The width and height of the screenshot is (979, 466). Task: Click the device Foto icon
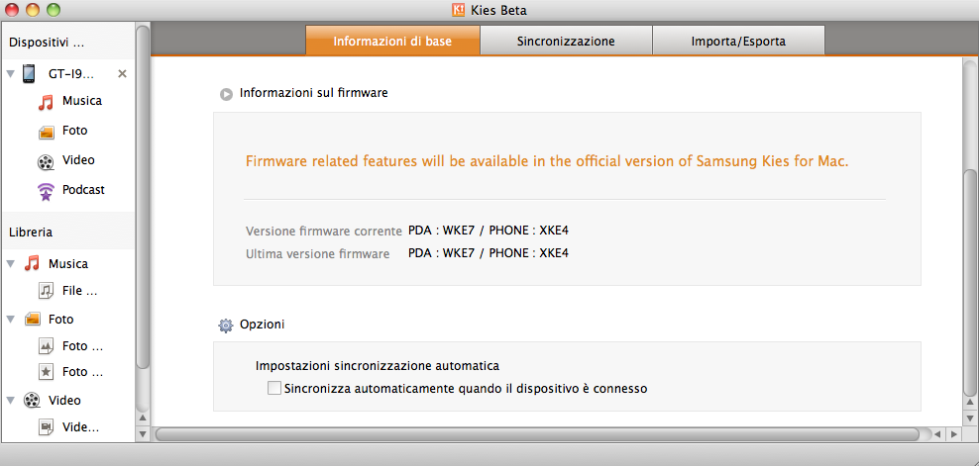pyautogui.click(x=46, y=131)
